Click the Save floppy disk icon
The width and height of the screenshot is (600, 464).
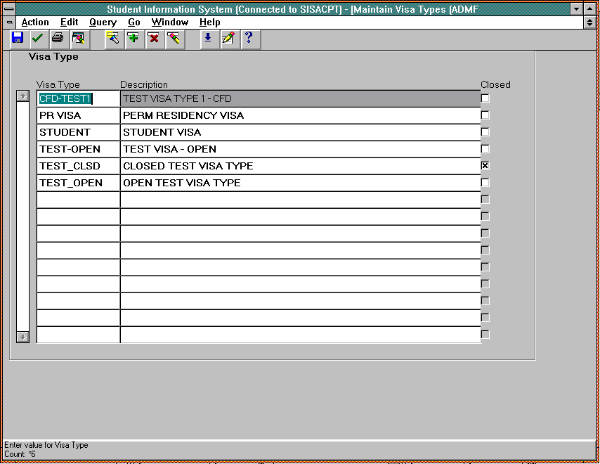18,39
